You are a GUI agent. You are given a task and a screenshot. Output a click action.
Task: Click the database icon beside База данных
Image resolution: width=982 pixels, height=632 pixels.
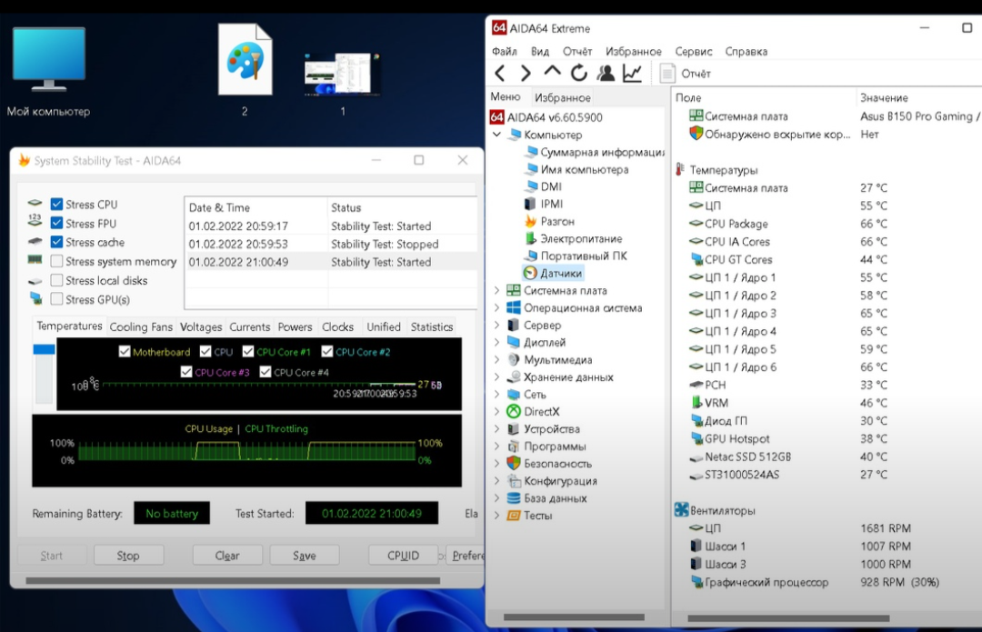tap(514, 498)
